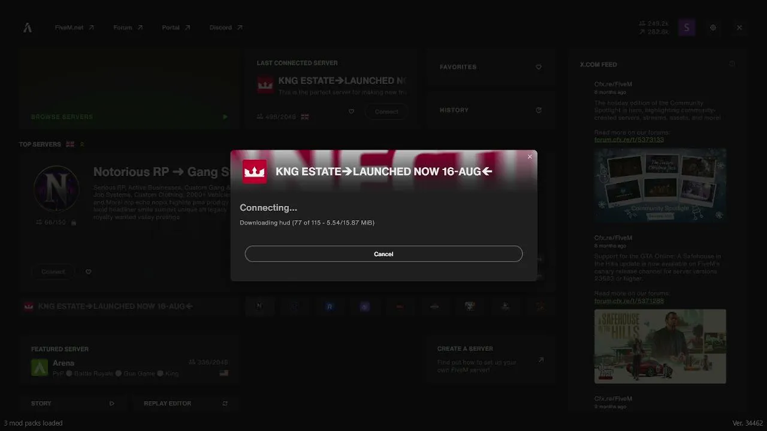Click the Browse Servers play arrow

pyautogui.click(x=225, y=117)
